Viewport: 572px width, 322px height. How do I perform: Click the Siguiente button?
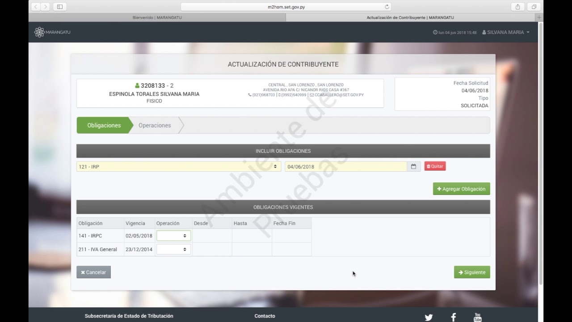472,272
